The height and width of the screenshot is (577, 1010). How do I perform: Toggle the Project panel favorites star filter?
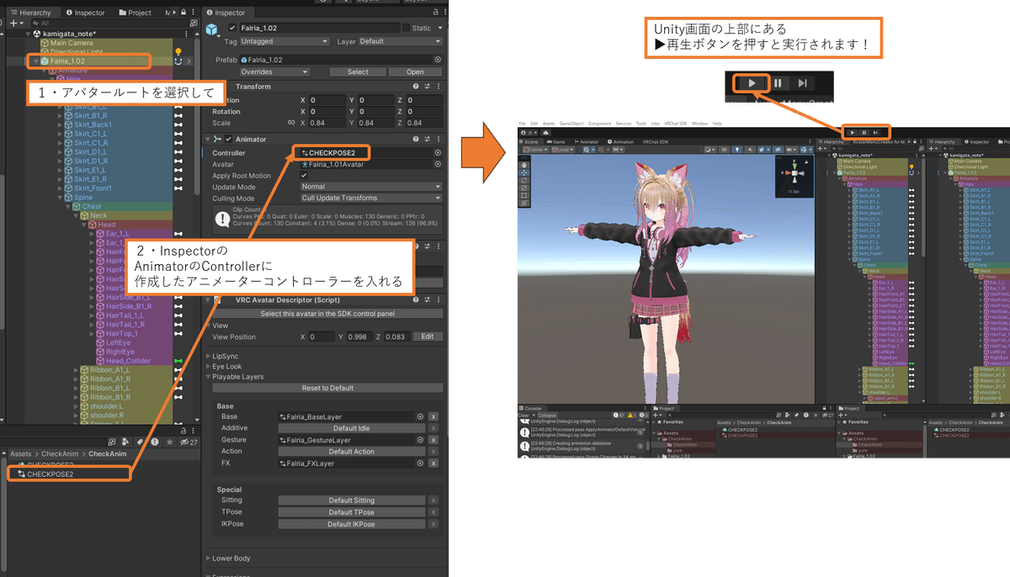[169, 442]
